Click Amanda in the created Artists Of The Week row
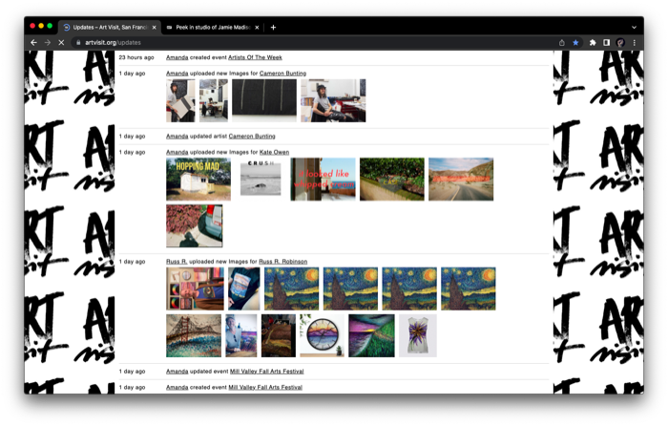This screenshot has height=426, width=668. point(177,57)
